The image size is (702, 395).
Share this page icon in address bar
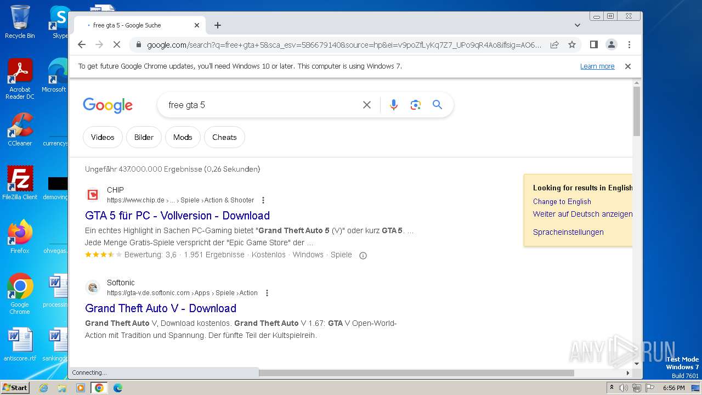click(554, 44)
